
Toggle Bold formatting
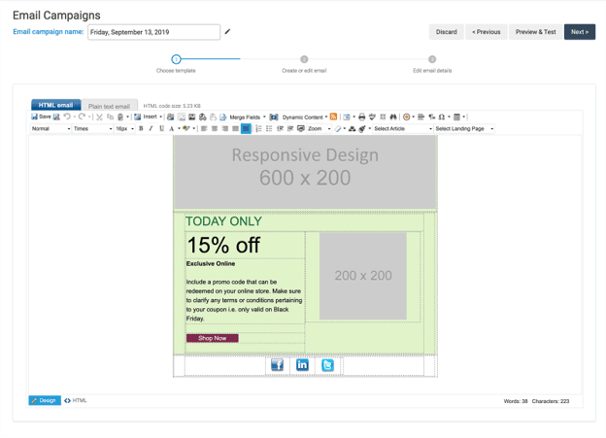point(141,129)
